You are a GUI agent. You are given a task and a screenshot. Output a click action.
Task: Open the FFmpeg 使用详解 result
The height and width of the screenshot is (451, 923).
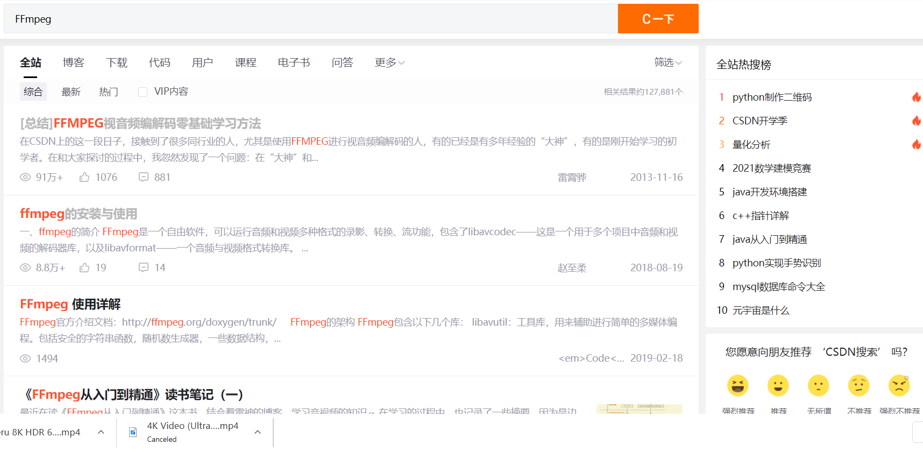click(x=70, y=304)
